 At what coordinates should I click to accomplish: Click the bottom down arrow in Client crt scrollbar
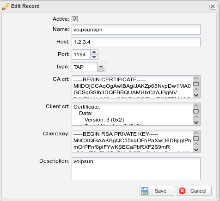196,122
